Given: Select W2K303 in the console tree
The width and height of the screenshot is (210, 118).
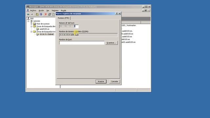Looking at the screenshot, I should point(36,21).
